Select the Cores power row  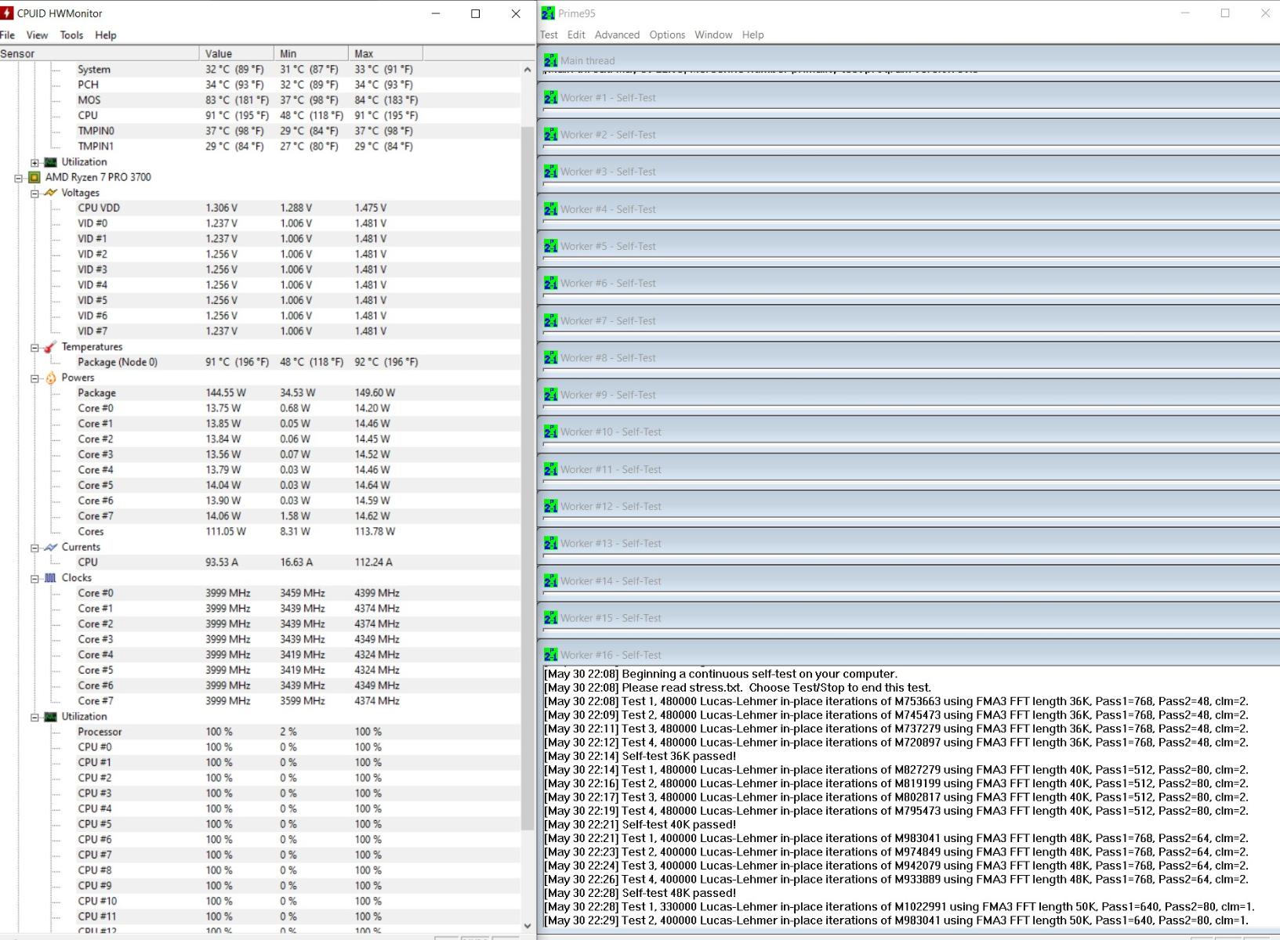point(260,531)
